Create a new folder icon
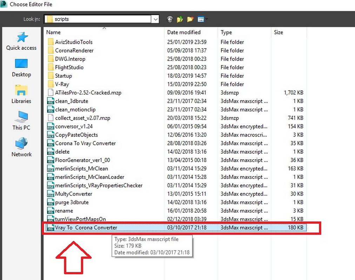Viewport: 355px width, 280px height. 190,19
